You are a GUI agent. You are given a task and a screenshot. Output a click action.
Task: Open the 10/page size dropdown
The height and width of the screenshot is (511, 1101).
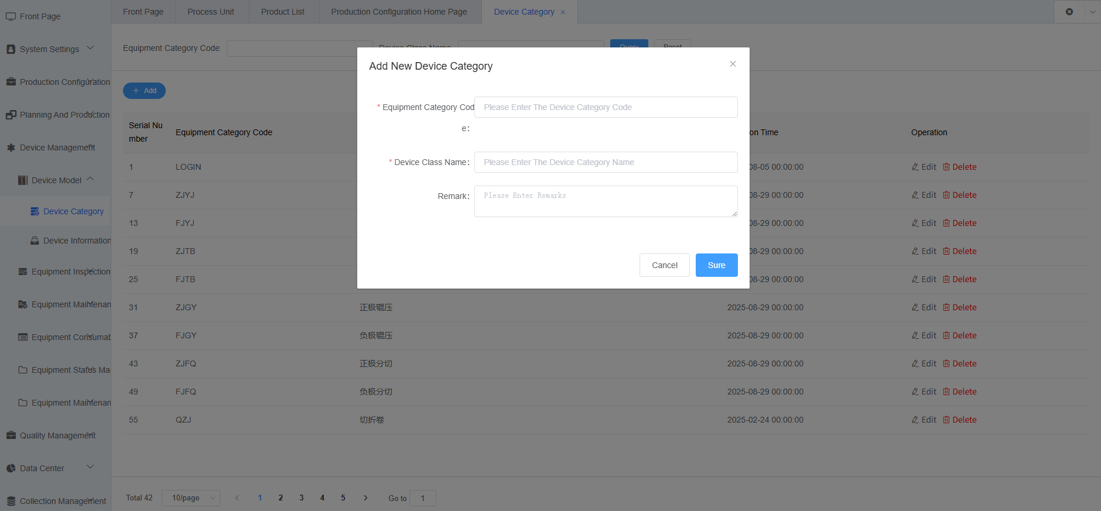click(191, 498)
